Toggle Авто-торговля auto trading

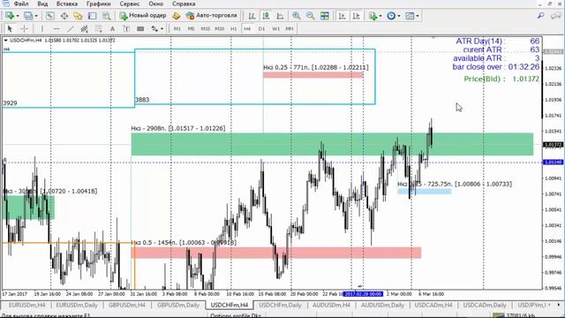(x=212, y=16)
